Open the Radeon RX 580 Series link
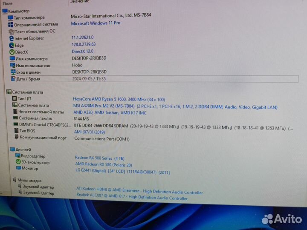The height and width of the screenshot is (230, 307). (100, 158)
